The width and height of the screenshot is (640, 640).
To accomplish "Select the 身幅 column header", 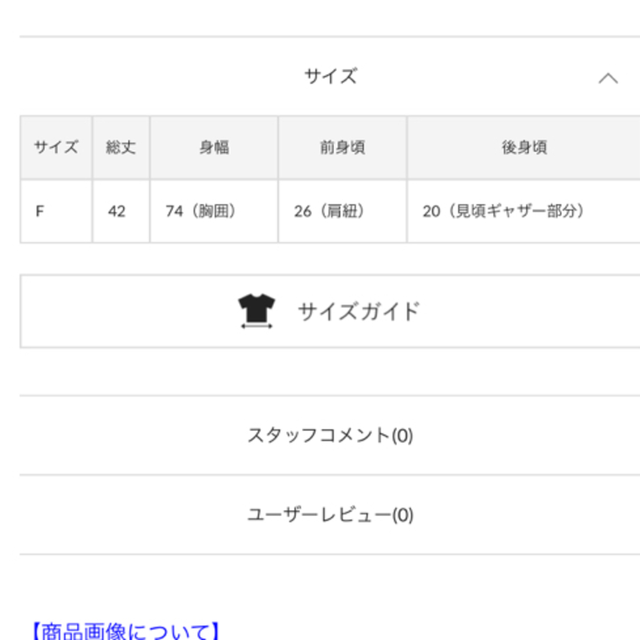I will 214,148.
